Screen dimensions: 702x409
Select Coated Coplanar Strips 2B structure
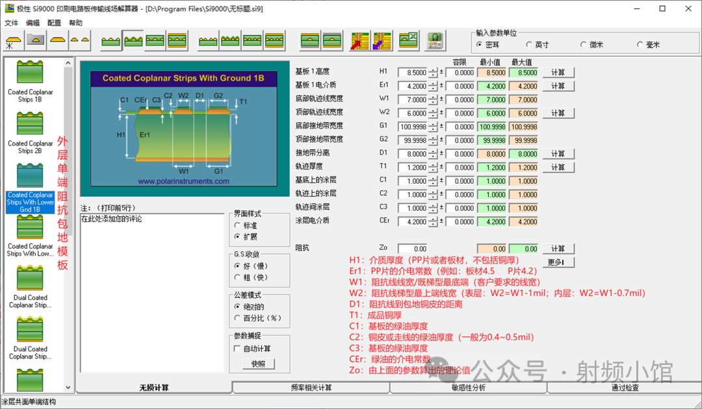coord(30,133)
